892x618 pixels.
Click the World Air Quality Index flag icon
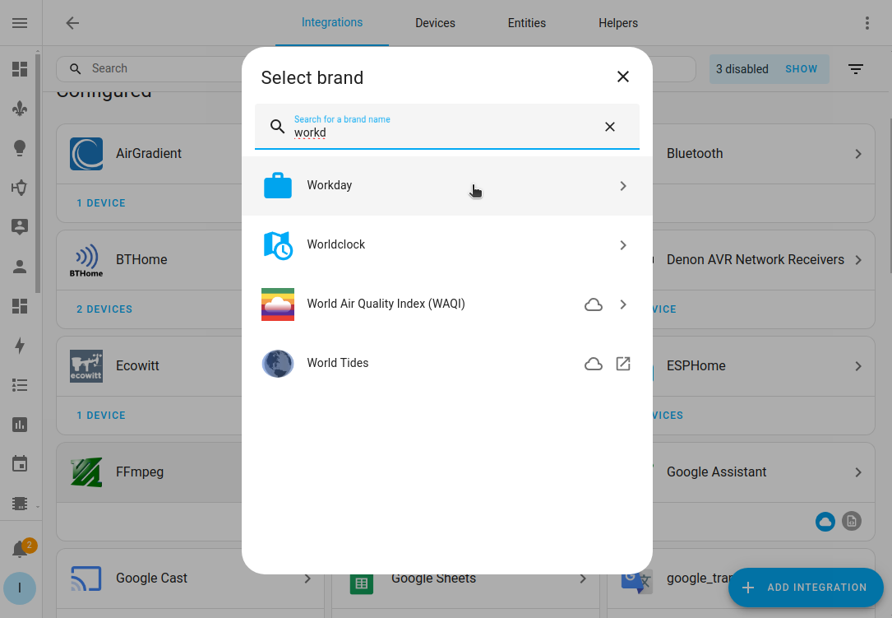pyautogui.click(x=278, y=304)
